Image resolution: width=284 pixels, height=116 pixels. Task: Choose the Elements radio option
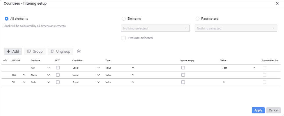point(124,19)
